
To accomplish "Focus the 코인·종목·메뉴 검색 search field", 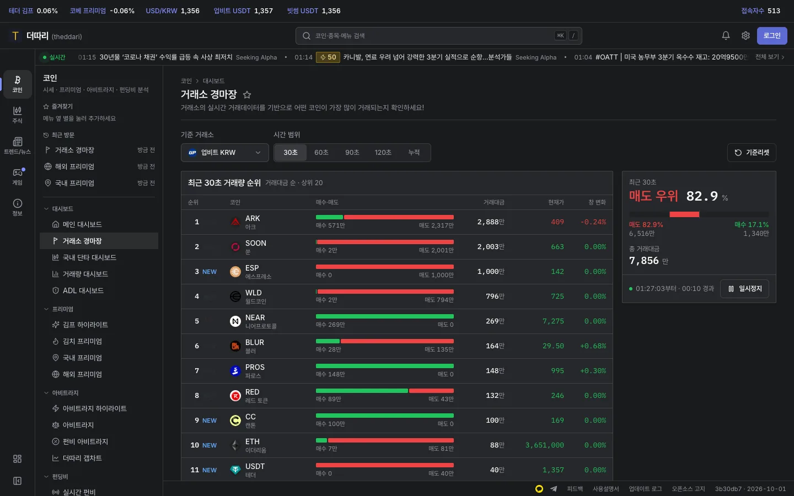I will pos(439,36).
